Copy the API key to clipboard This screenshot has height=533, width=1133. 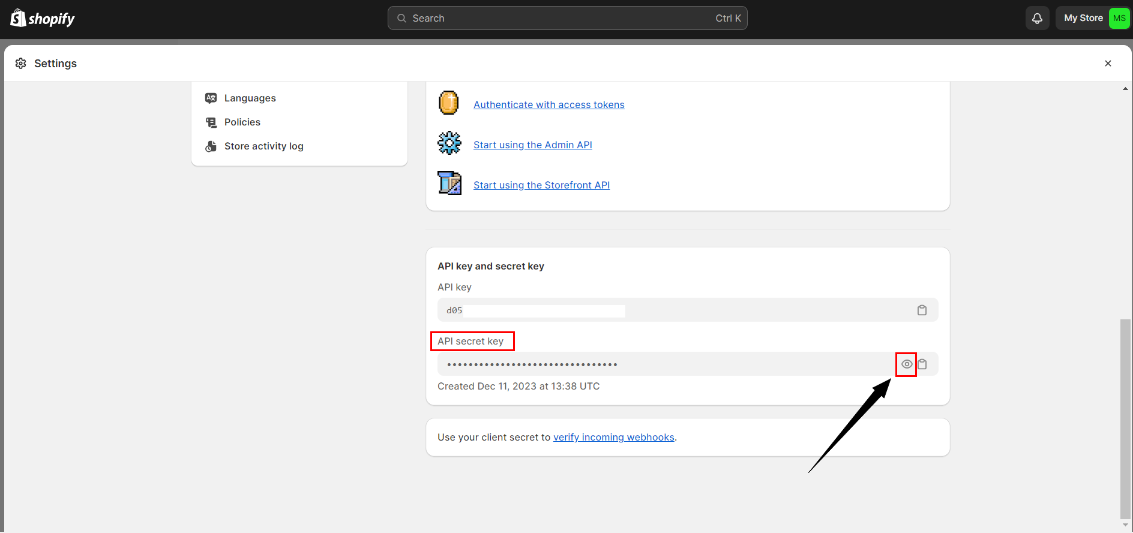(922, 310)
